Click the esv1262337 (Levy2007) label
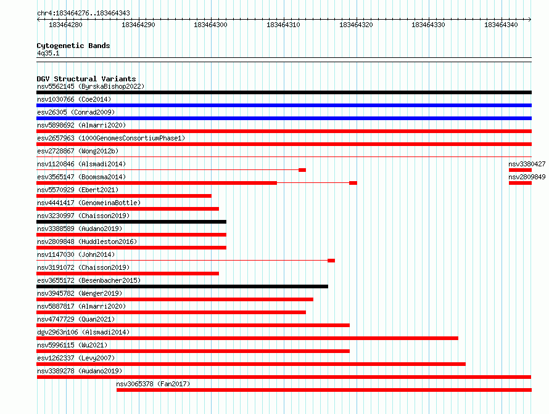This screenshot has width=549, height=414. coord(76,358)
